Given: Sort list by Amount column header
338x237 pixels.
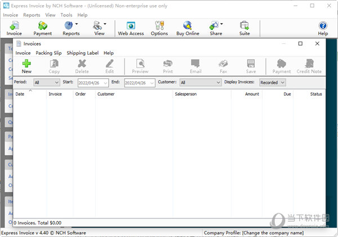Looking at the screenshot, I should pyautogui.click(x=247, y=94).
